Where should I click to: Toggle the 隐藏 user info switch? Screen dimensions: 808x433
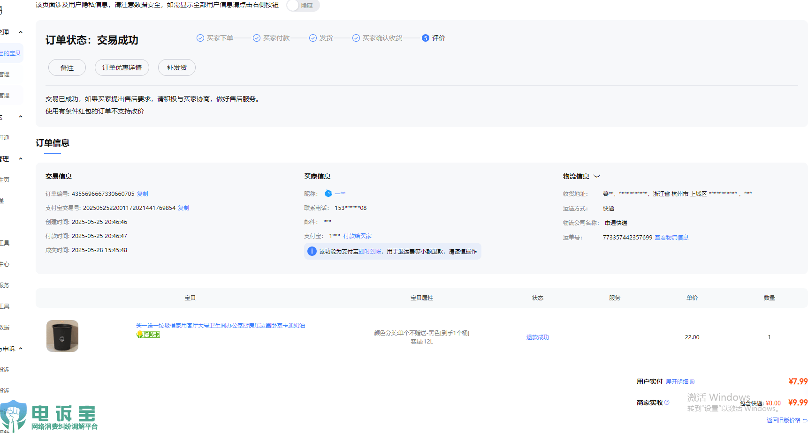303,5
